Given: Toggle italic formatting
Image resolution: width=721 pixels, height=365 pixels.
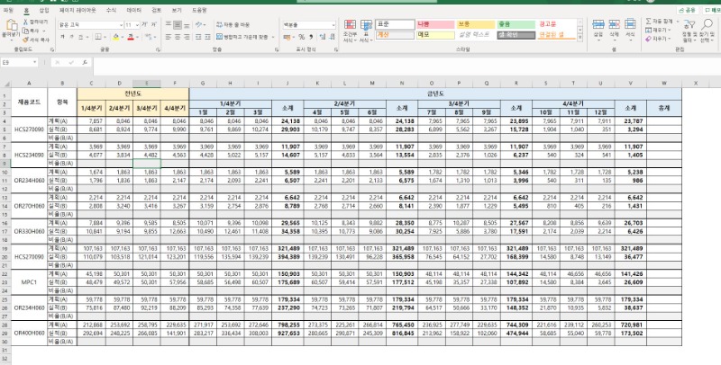Looking at the screenshot, I should pyautogui.click(x=71, y=37).
